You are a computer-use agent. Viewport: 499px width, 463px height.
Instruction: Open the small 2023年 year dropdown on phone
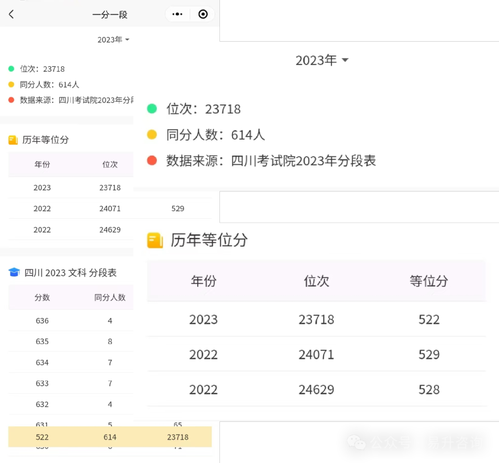tap(113, 39)
